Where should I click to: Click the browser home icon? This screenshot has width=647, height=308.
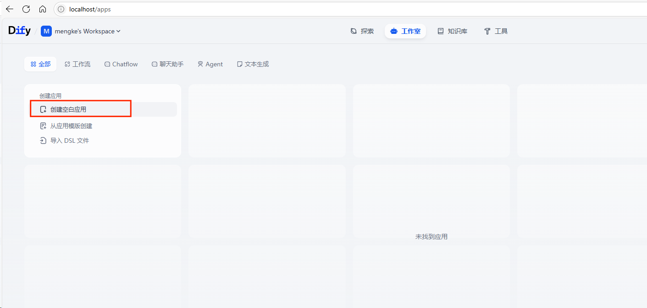coord(43,9)
